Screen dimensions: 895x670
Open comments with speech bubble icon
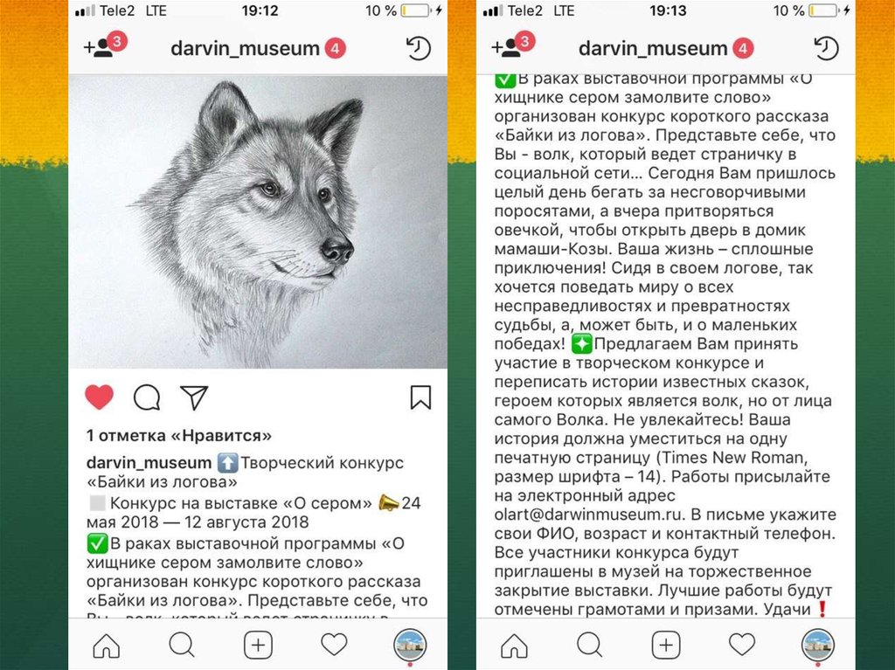pyautogui.click(x=147, y=397)
